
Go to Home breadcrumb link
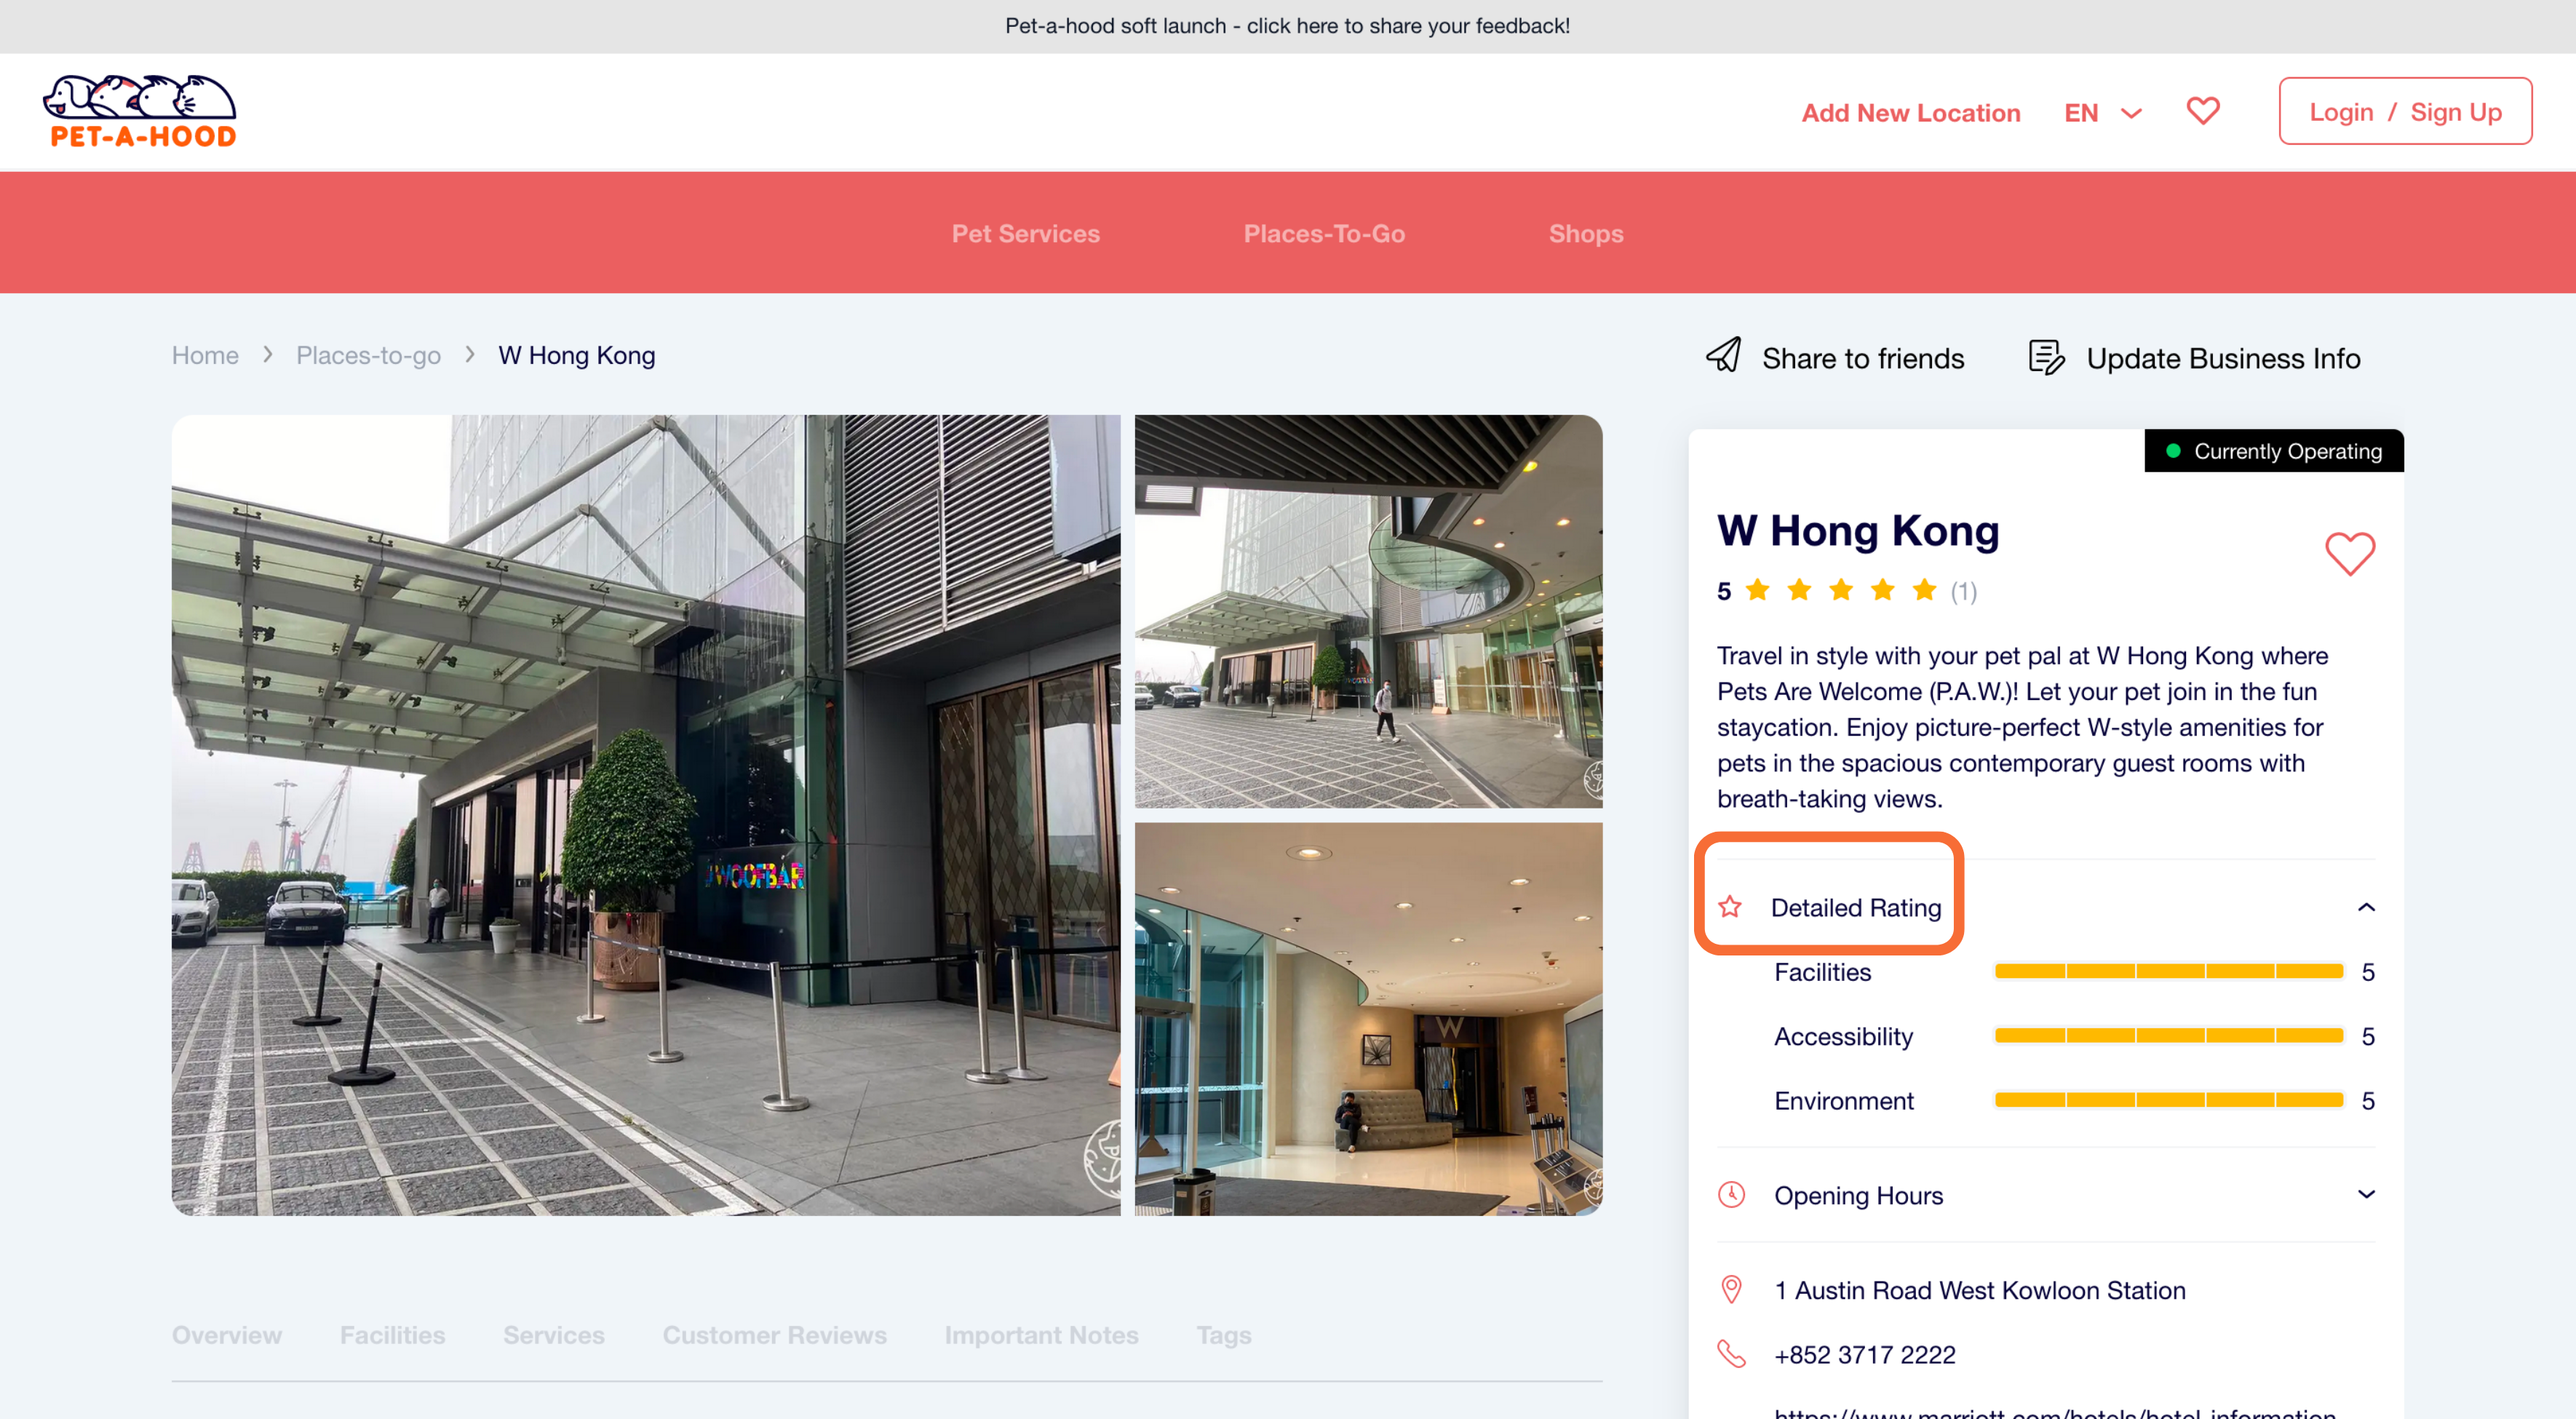coord(205,355)
